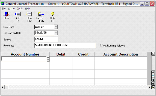Click the crossed arrows icon beside the grid
Screen dimensions: 156x96
coord(153,80)
